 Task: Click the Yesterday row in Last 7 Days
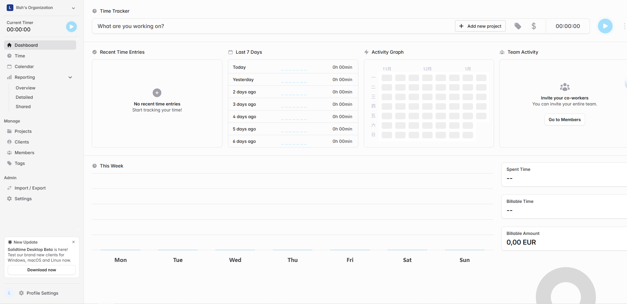(293, 79)
